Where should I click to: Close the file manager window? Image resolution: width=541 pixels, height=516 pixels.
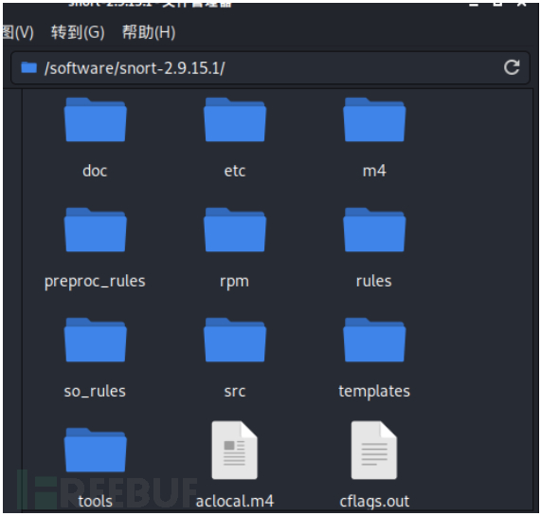[522, 4]
